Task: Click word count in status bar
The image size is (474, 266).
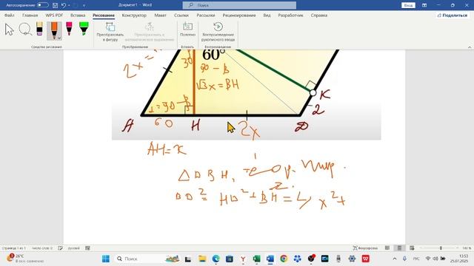Action: click(x=42, y=248)
